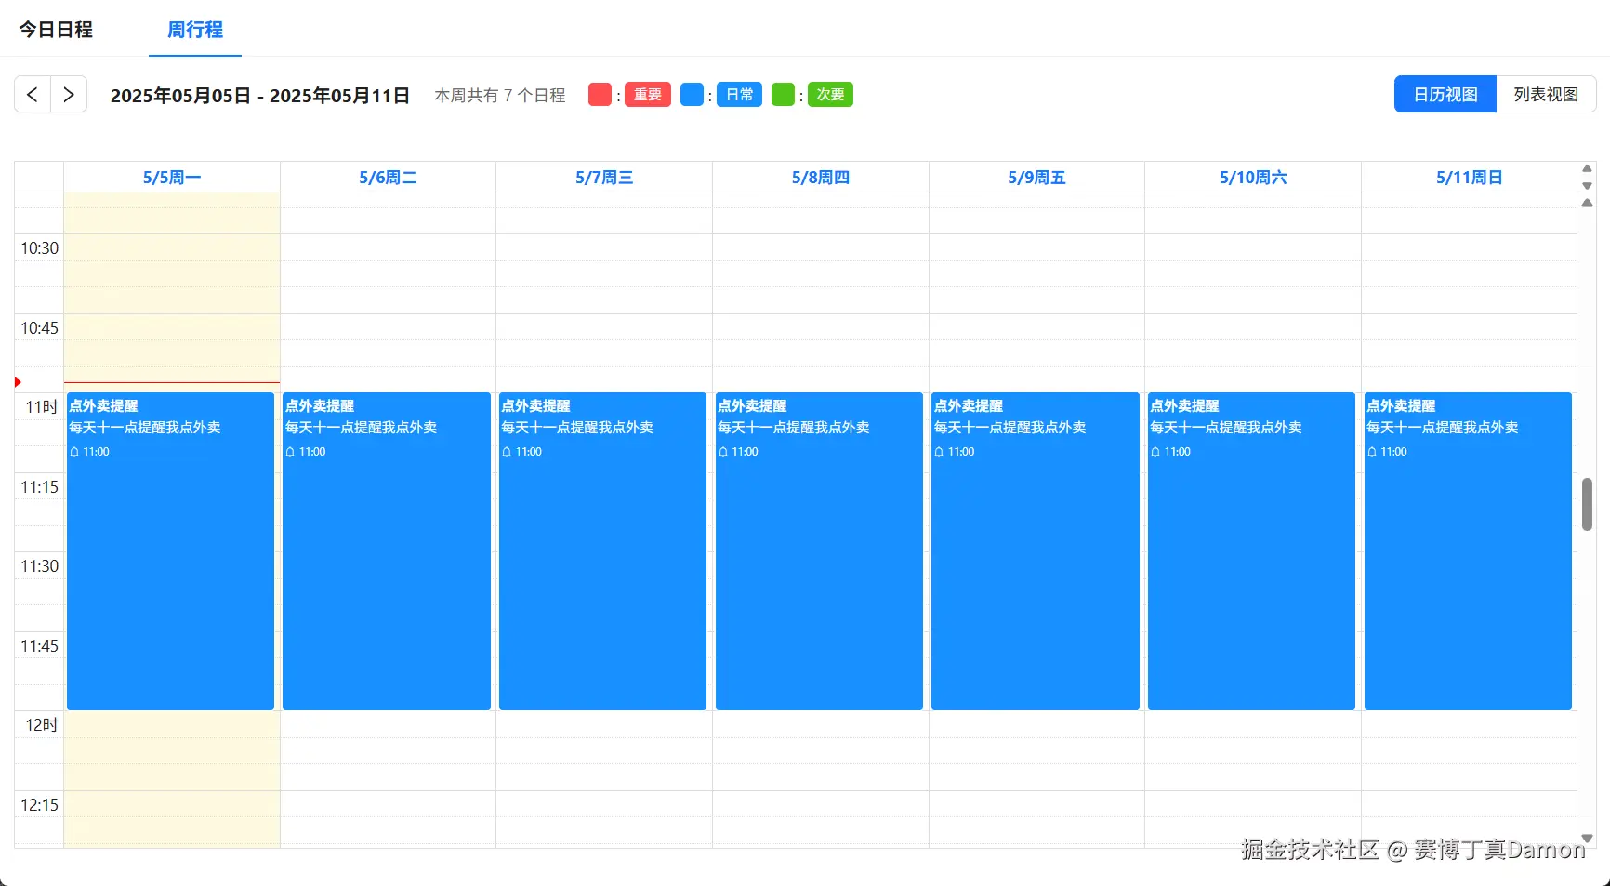Open the 5/11周日 column header
Viewport: 1610px width, 886px height.
[x=1470, y=177]
